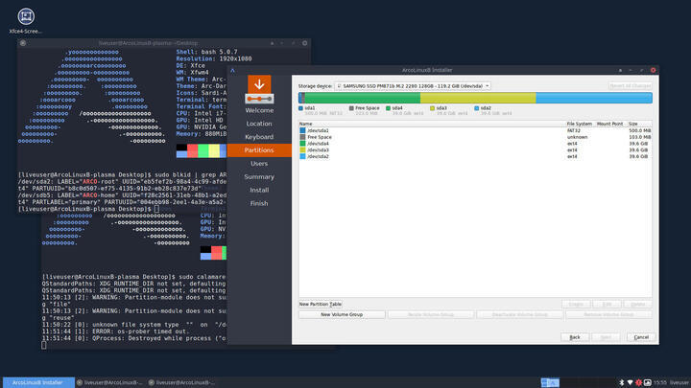The height and width of the screenshot is (388, 691).
Task: Click the ArcoLinux installer download-arrow logo
Action: tap(259, 89)
